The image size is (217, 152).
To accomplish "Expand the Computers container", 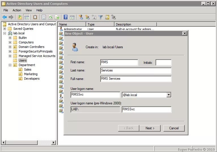I will point(10,42).
